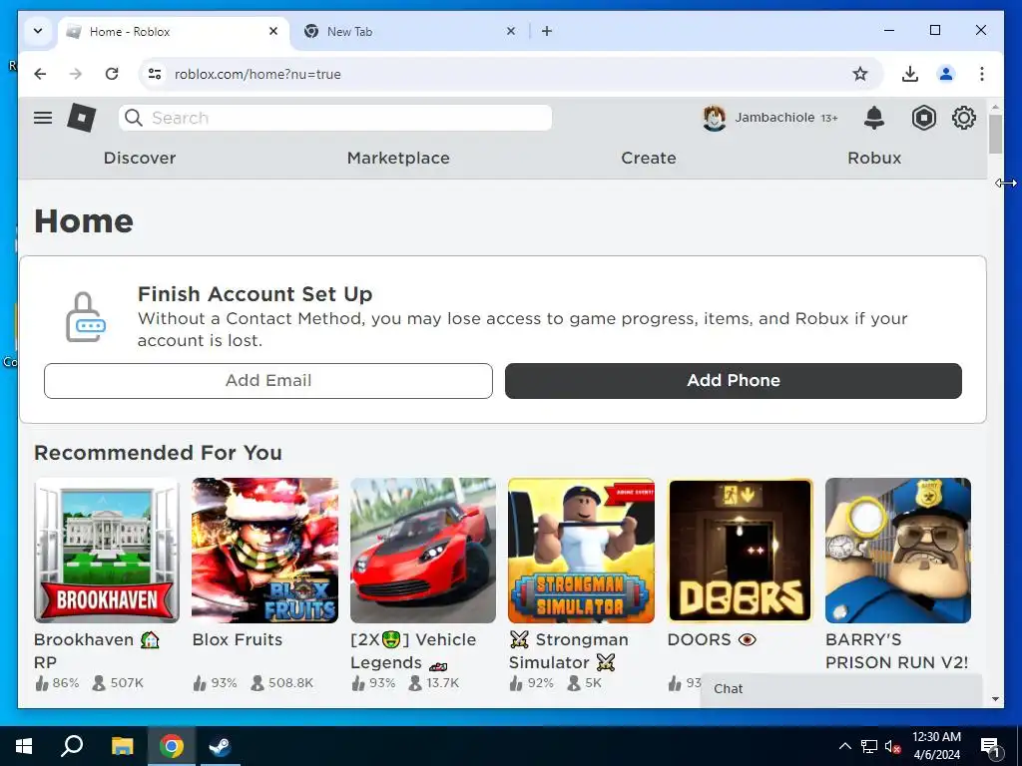Open Chrome downloads icon
The height and width of the screenshot is (766, 1022).
pos(910,74)
